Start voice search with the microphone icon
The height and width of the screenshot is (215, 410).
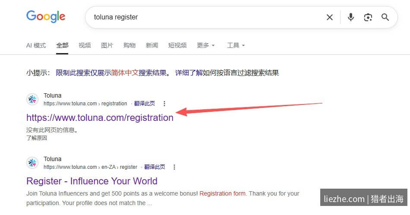point(350,17)
